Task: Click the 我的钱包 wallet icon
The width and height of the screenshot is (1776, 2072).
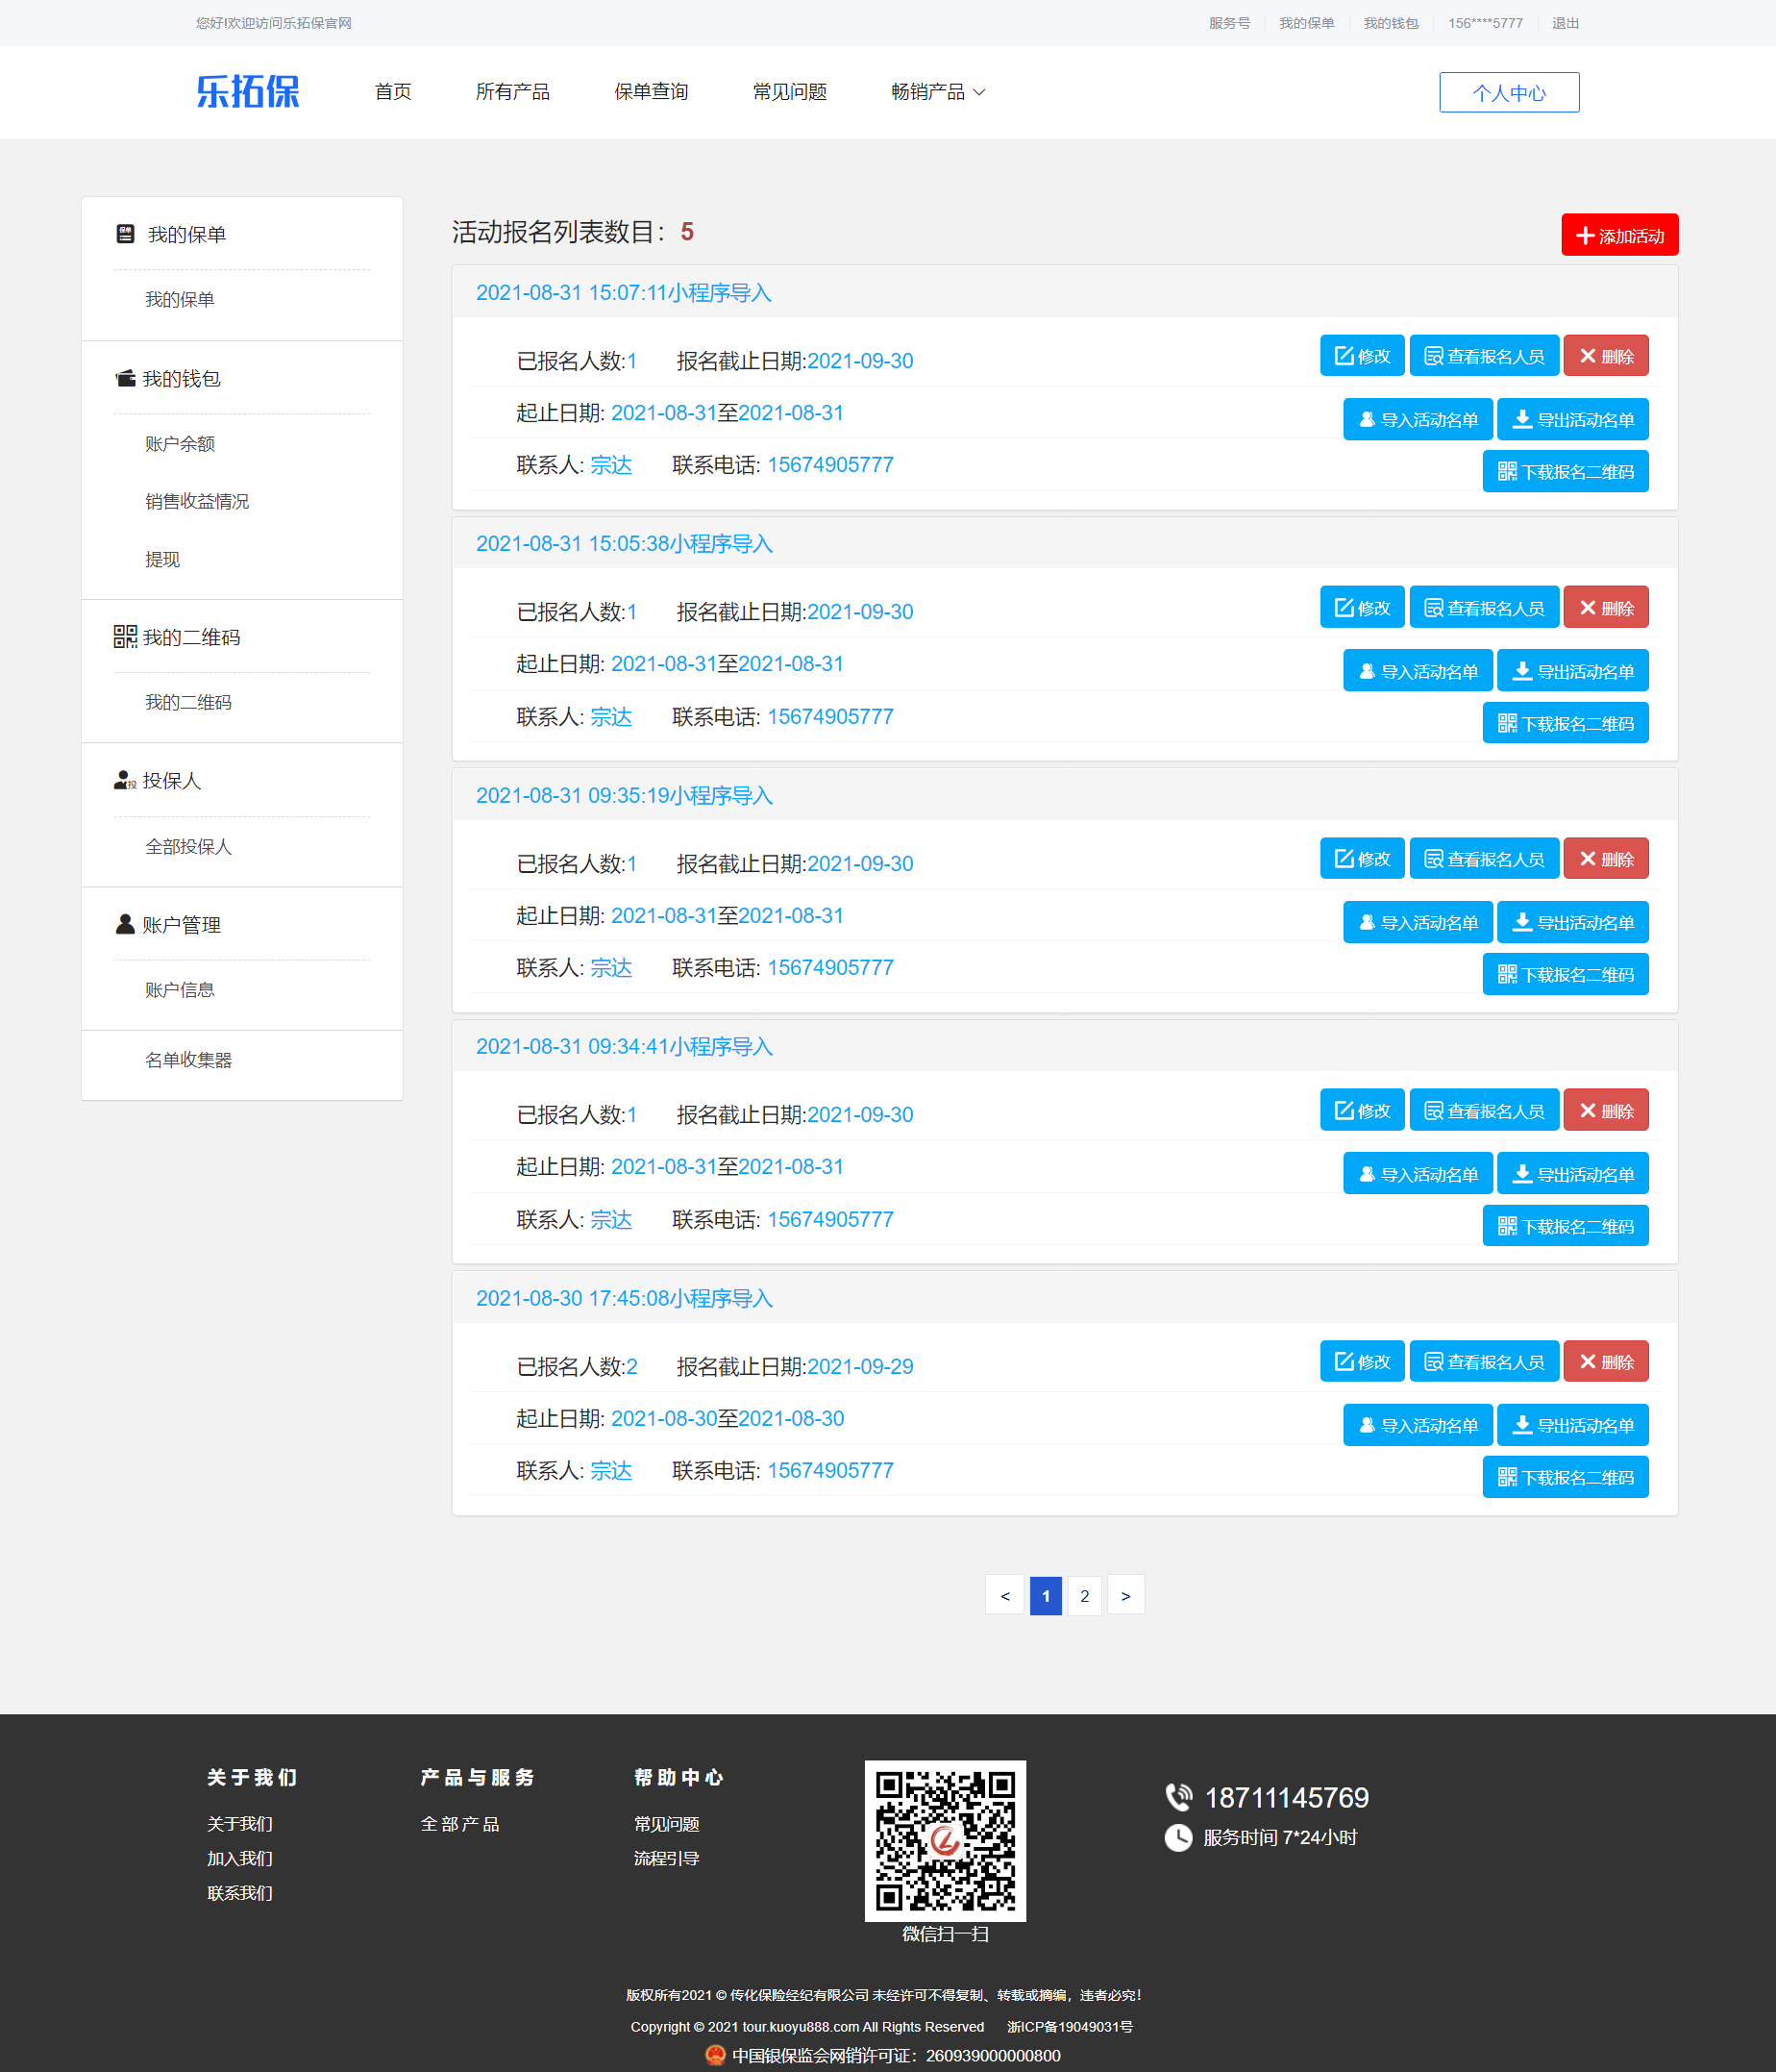Action: pyautogui.click(x=125, y=378)
